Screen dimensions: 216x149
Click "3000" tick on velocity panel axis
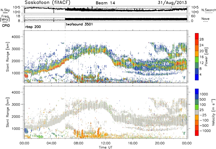[x=16, y=104]
